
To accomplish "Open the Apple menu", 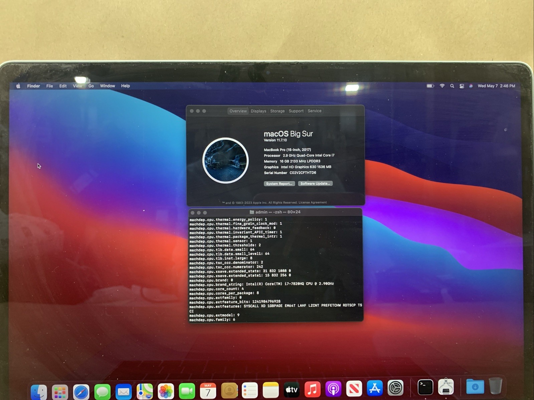I will (x=18, y=86).
